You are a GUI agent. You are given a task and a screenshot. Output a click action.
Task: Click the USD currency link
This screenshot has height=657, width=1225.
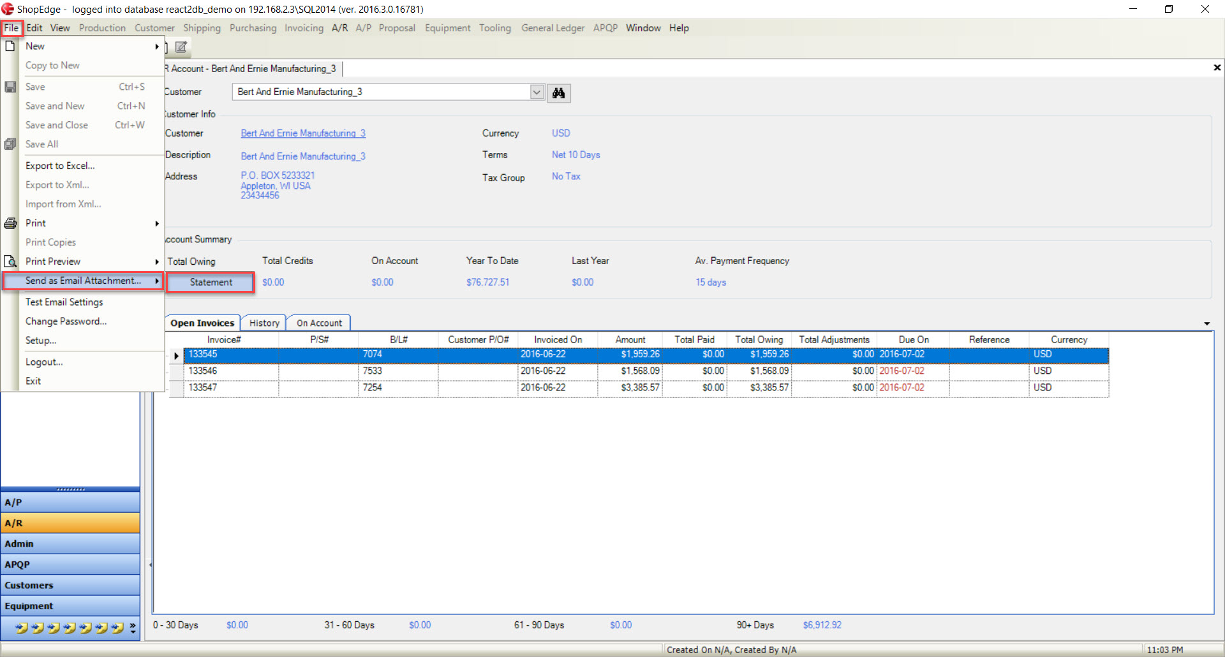pos(561,133)
